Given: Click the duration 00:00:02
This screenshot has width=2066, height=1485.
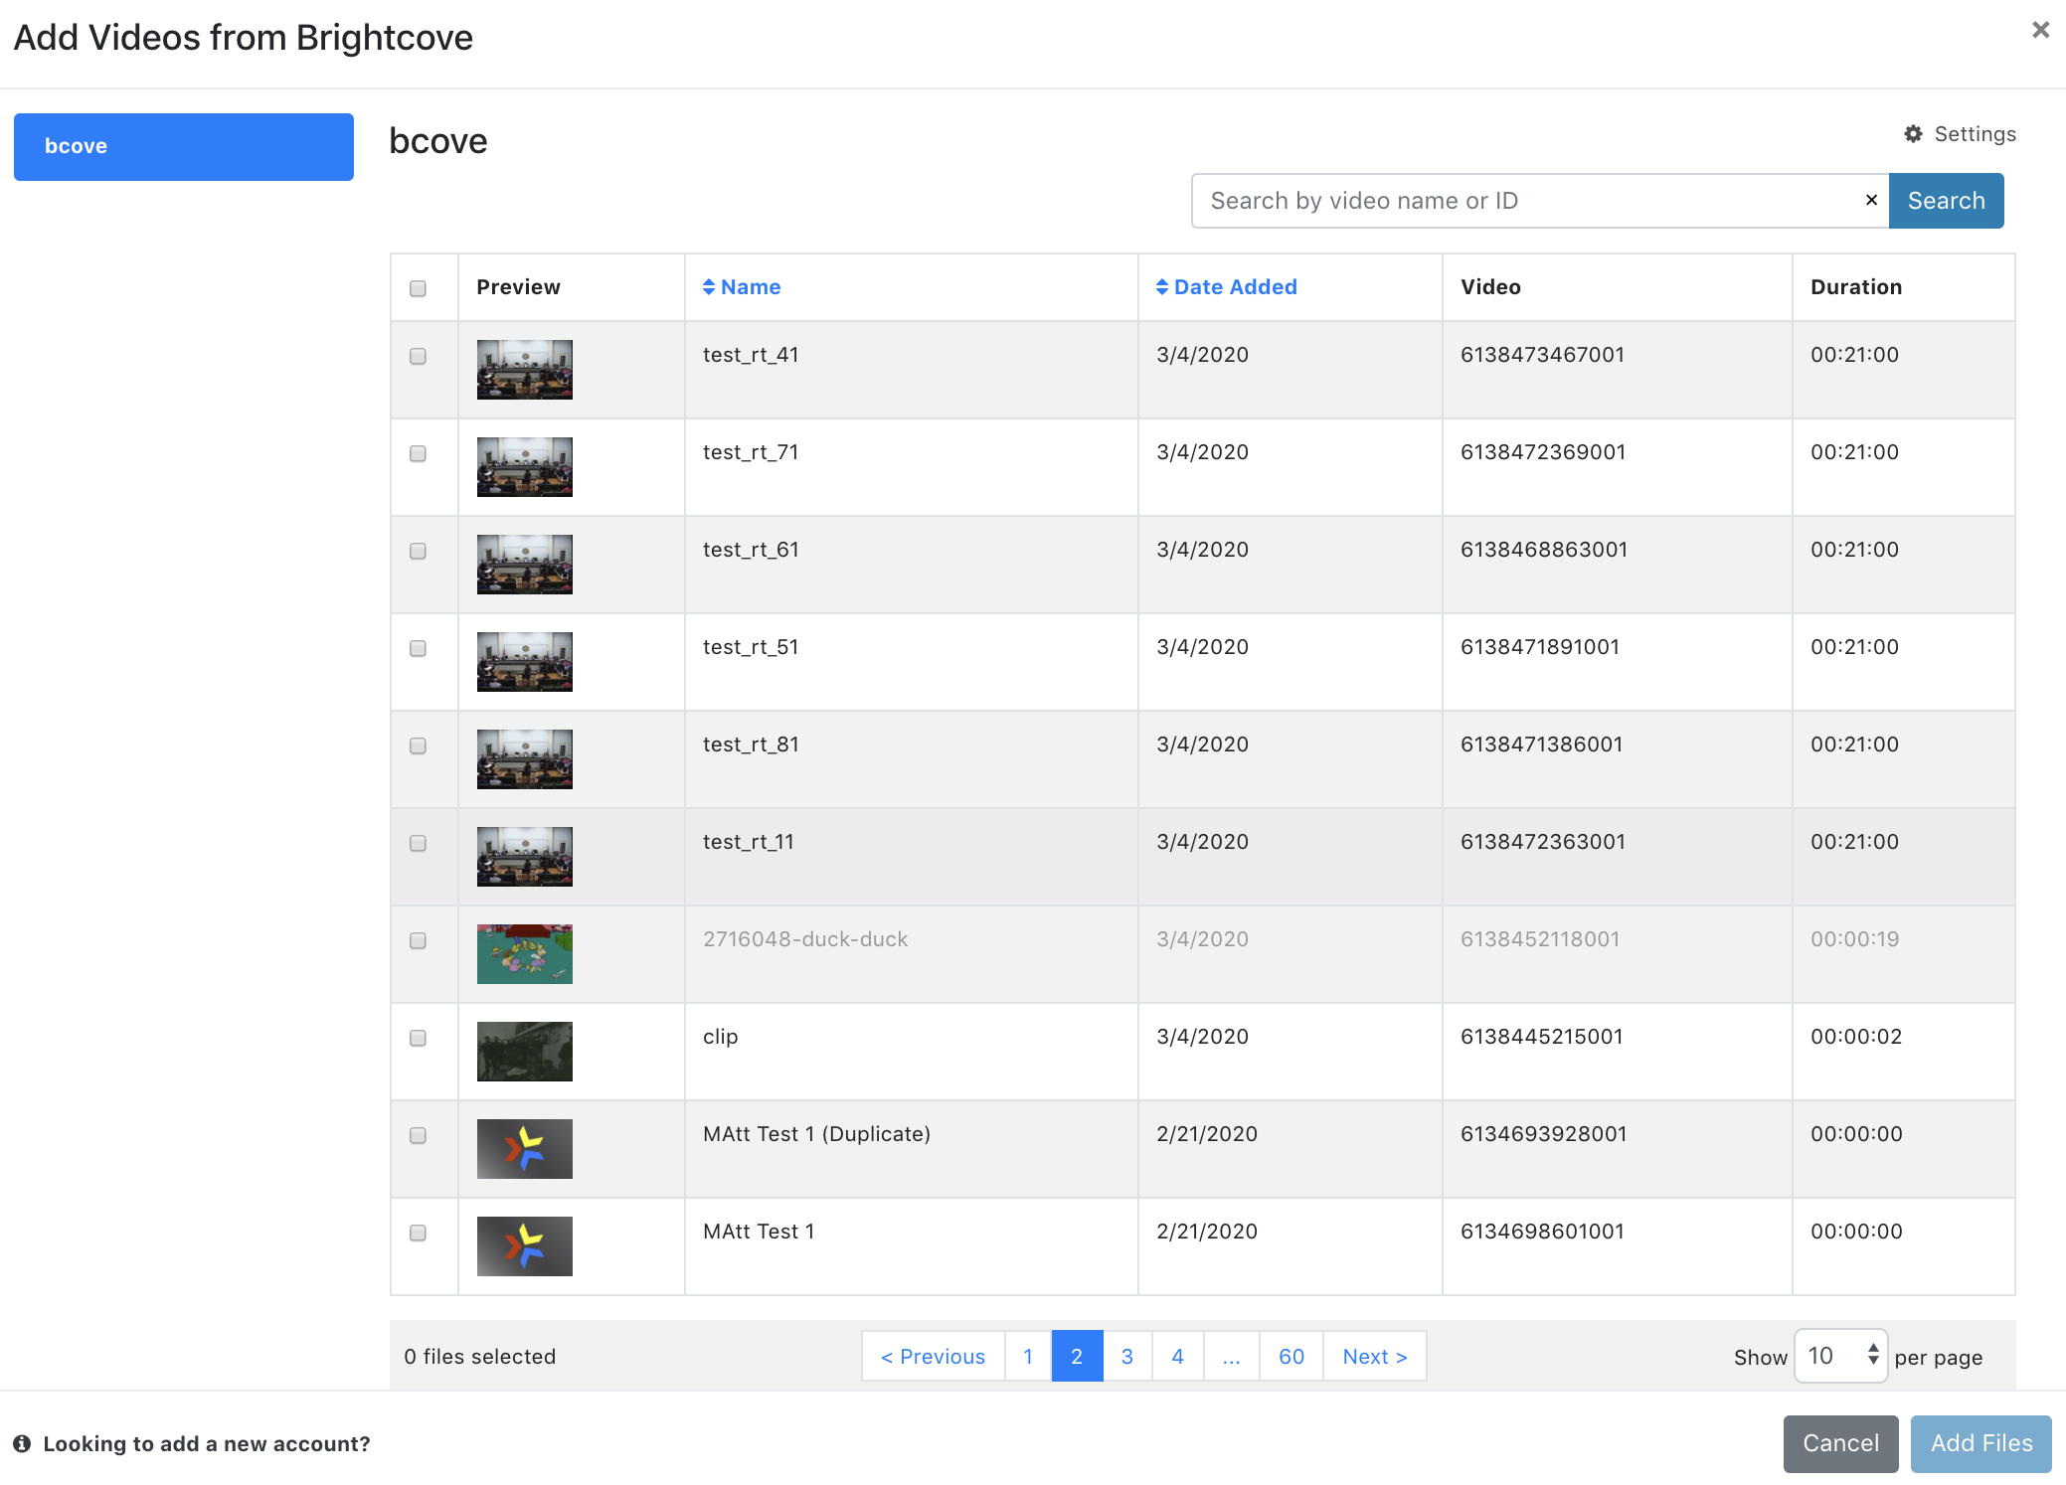Looking at the screenshot, I should point(1856,1037).
